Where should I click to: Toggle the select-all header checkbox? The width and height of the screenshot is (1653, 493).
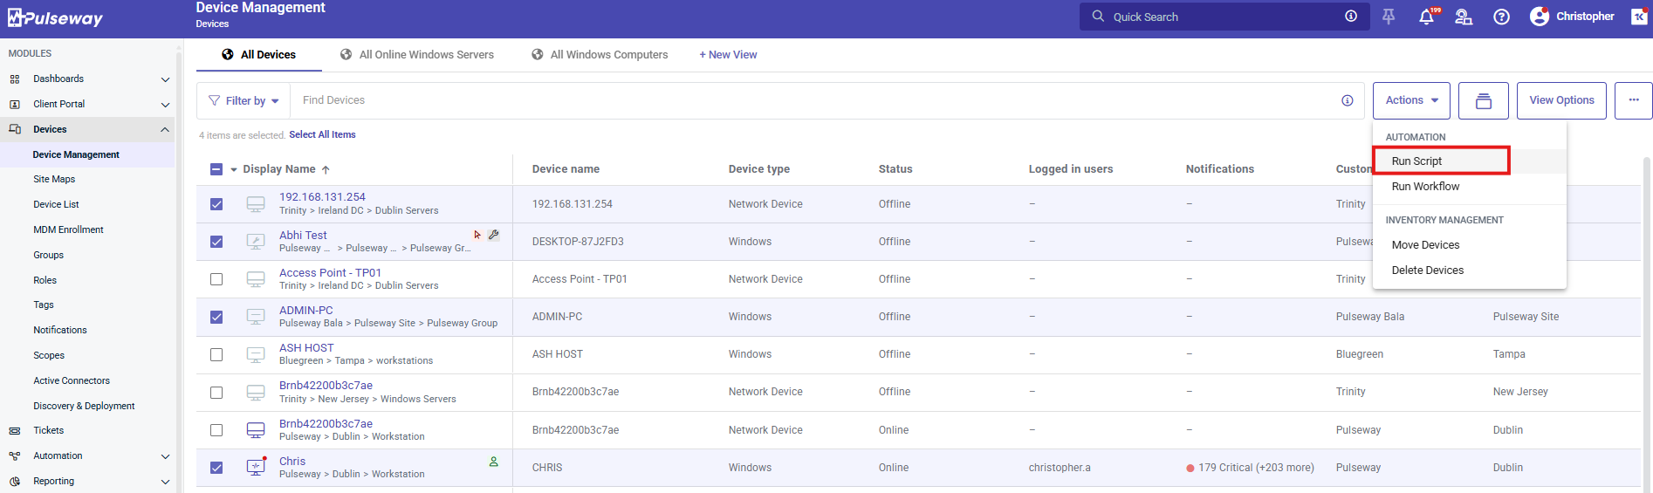tap(216, 169)
